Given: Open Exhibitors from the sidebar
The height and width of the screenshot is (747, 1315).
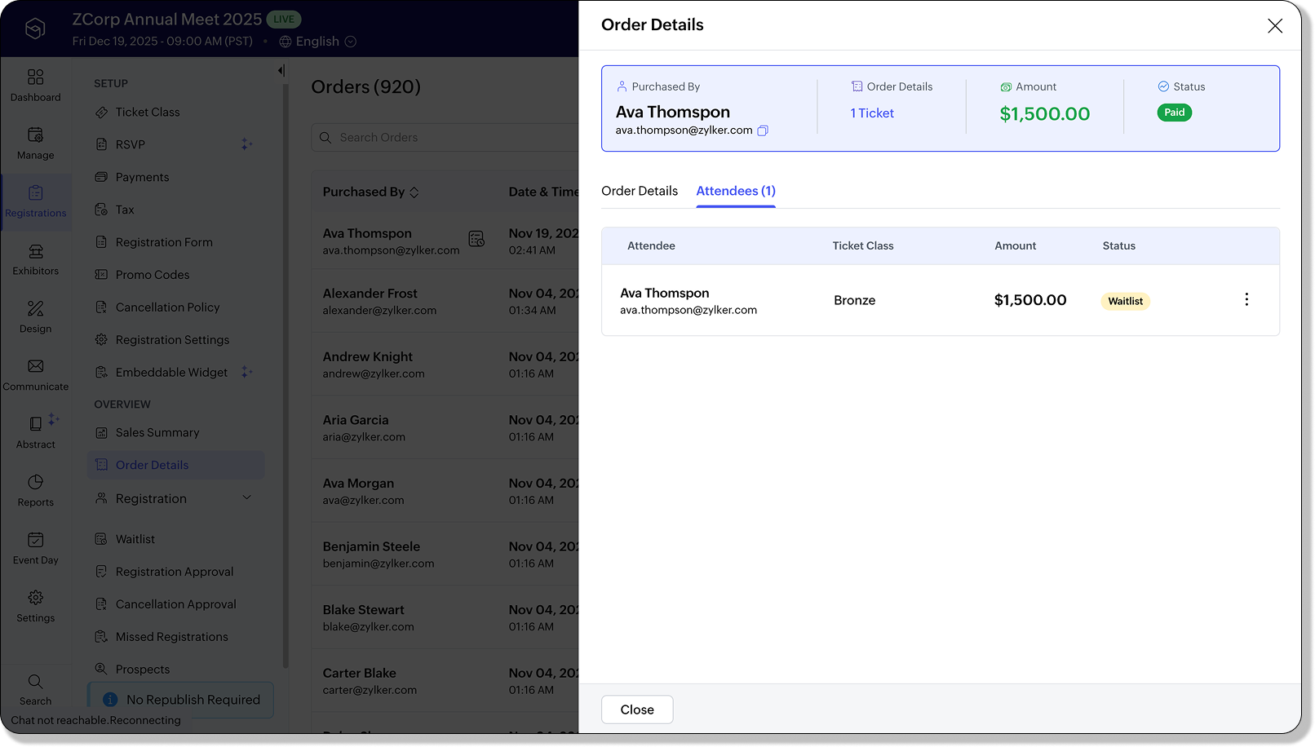Looking at the screenshot, I should tap(35, 252).
